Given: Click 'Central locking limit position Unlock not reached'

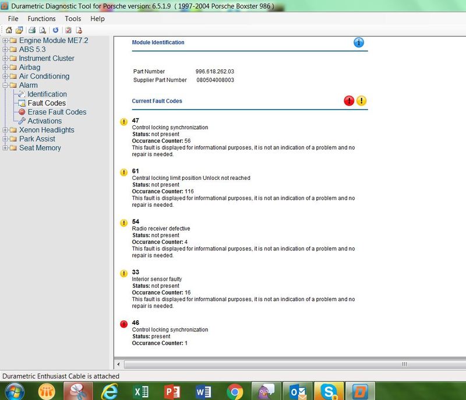Looking at the screenshot, I should coord(191,178).
